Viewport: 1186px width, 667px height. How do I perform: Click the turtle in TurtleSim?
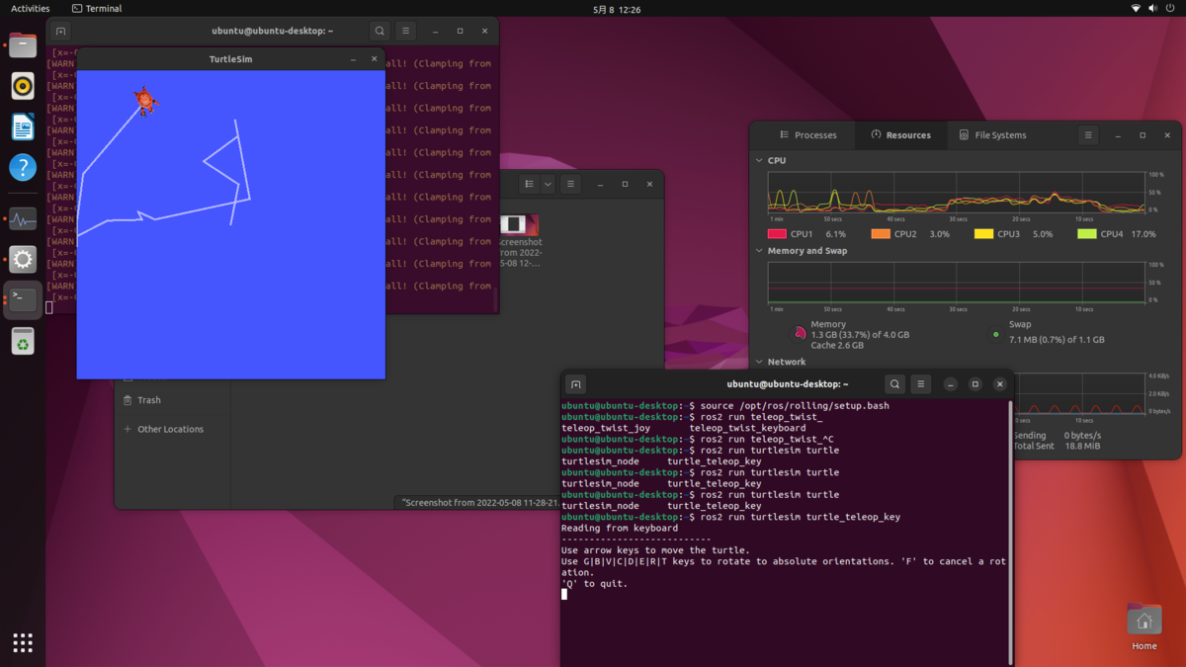(145, 100)
